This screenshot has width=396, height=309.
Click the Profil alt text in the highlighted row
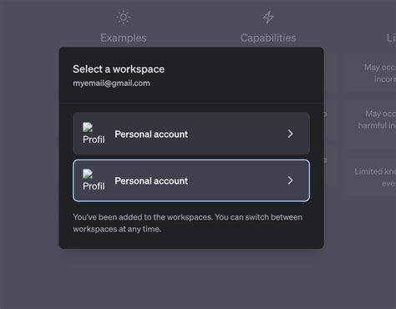[94, 186]
